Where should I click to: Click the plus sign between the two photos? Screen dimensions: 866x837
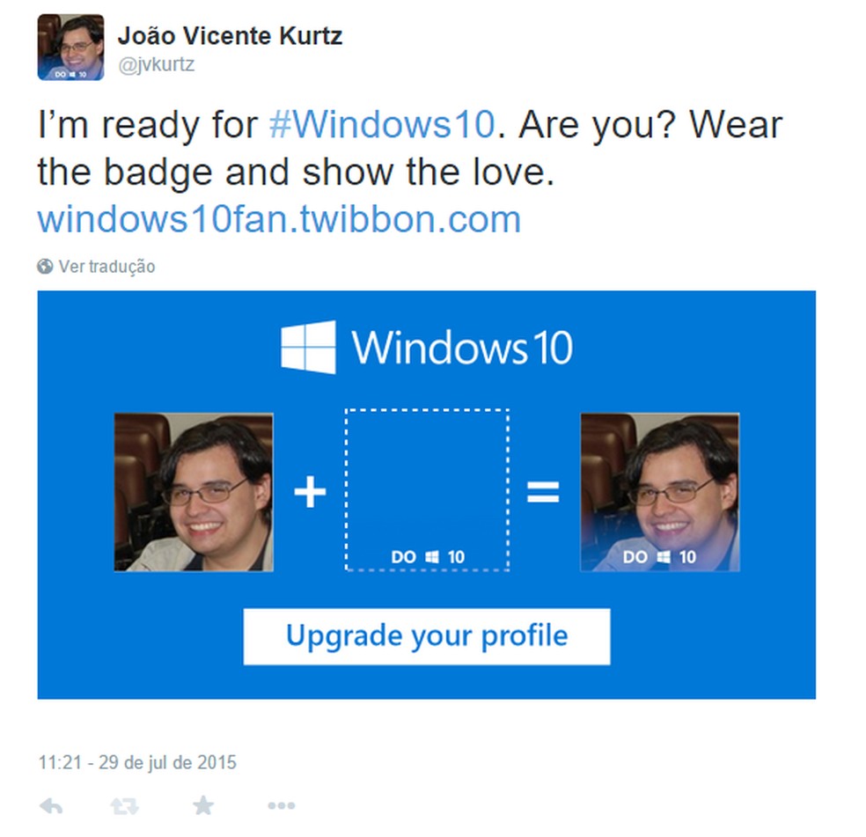click(x=309, y=493)
